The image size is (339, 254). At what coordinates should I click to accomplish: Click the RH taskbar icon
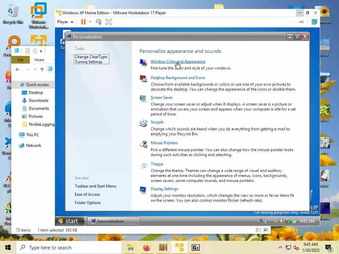click(x=163, y=247)
